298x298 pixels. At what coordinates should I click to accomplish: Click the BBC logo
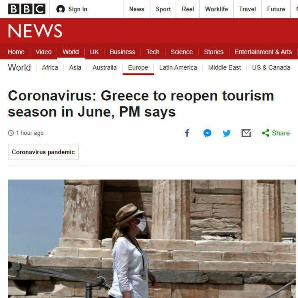point(27,9)
